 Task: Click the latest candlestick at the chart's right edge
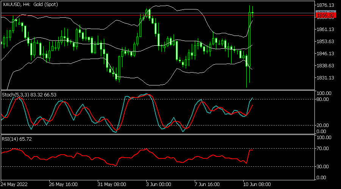pos(252,12)
